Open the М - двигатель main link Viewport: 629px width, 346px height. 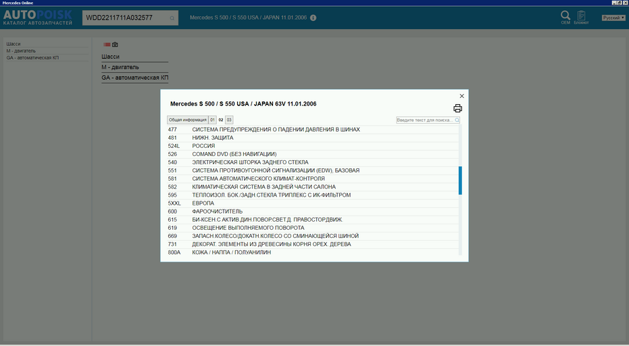tap(120, 67)
